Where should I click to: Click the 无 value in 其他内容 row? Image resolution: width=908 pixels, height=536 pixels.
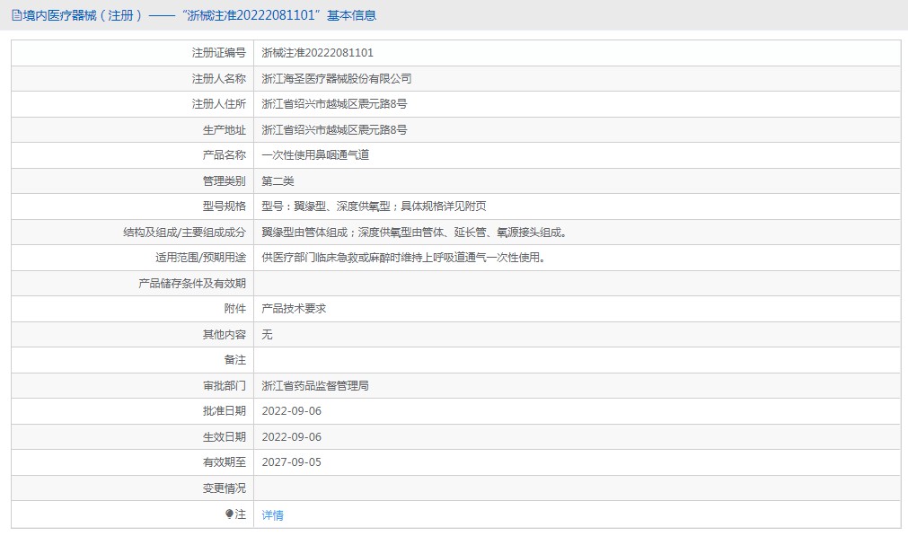click(267, 334)
